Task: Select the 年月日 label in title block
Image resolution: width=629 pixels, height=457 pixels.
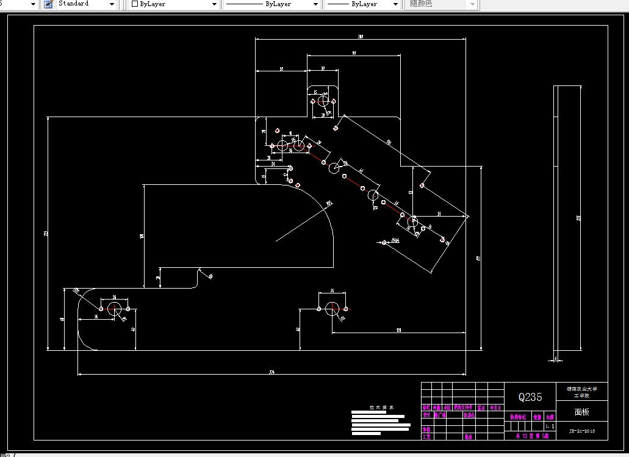Action: coord(495,408)
